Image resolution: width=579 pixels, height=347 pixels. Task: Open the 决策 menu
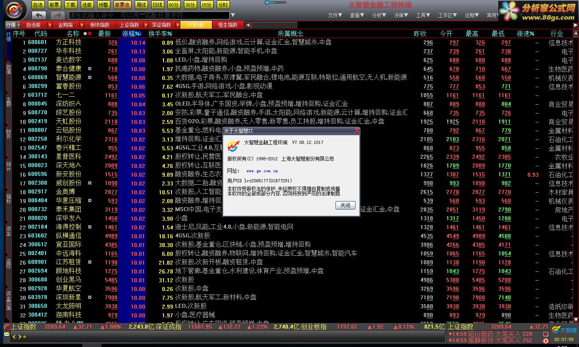(x=401, y=15)
